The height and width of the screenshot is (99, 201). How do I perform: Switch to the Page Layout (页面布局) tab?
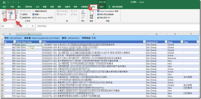coord(28,7)
